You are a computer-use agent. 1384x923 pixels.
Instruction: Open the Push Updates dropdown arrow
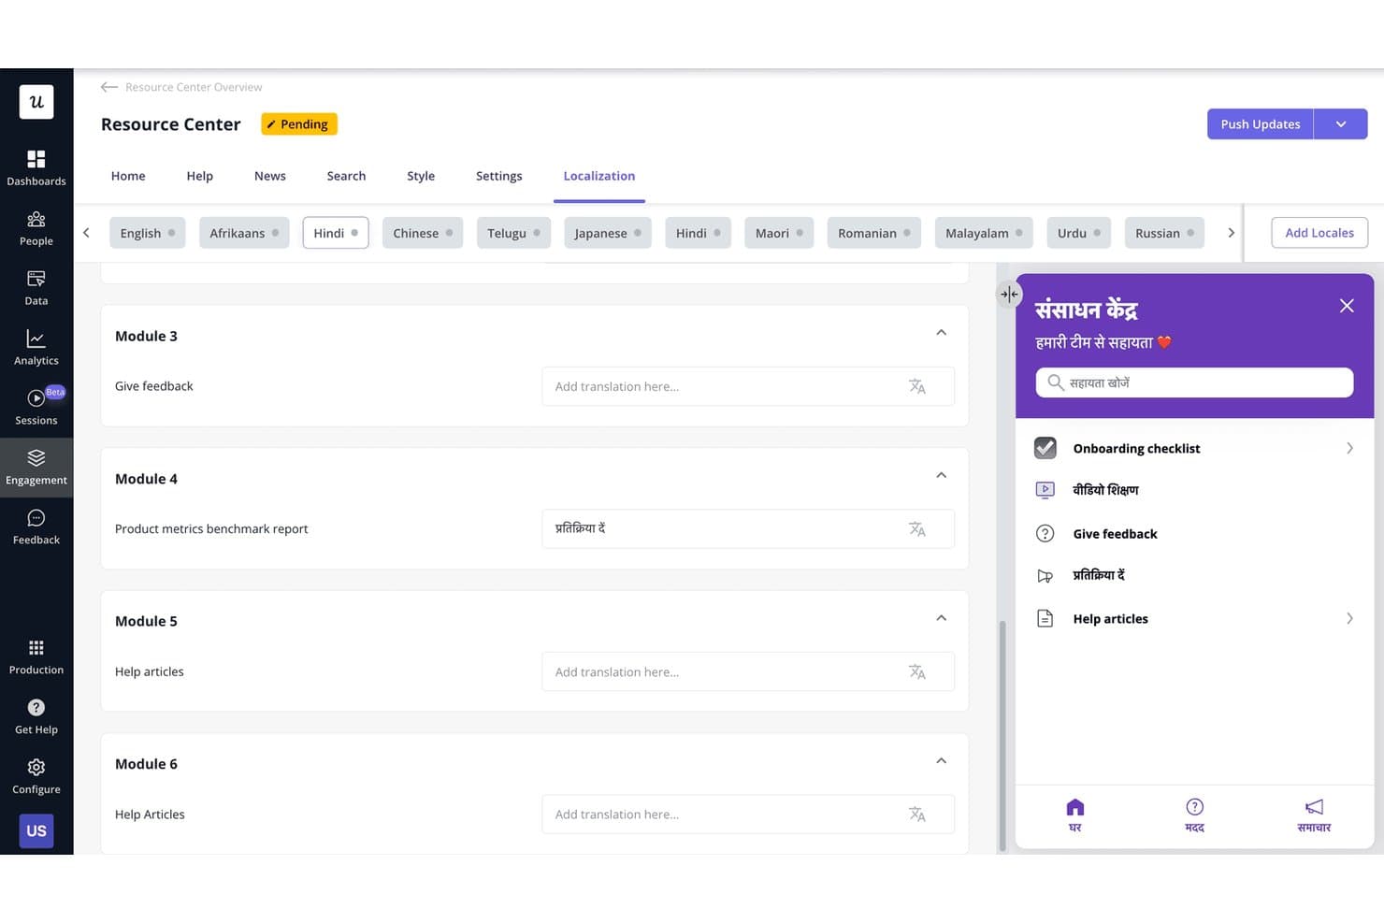click(1341, 124)
